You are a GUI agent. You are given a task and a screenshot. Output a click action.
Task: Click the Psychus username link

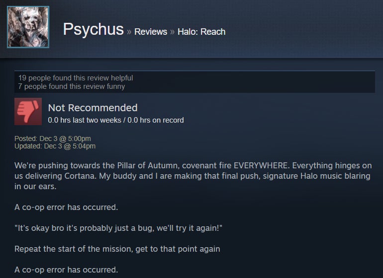pyautogui.click(x=94, y=29)
